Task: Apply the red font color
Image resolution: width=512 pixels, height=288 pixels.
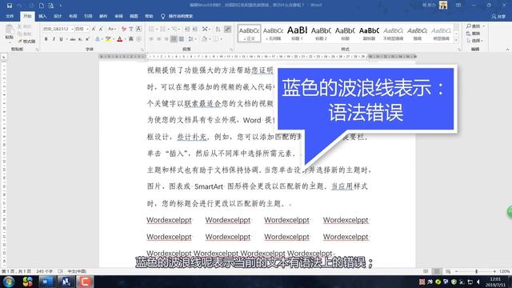Action: tap(119, 39)
